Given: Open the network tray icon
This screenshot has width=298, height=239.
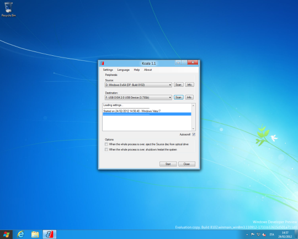Looking at the screenshot, I should [258, 235].
